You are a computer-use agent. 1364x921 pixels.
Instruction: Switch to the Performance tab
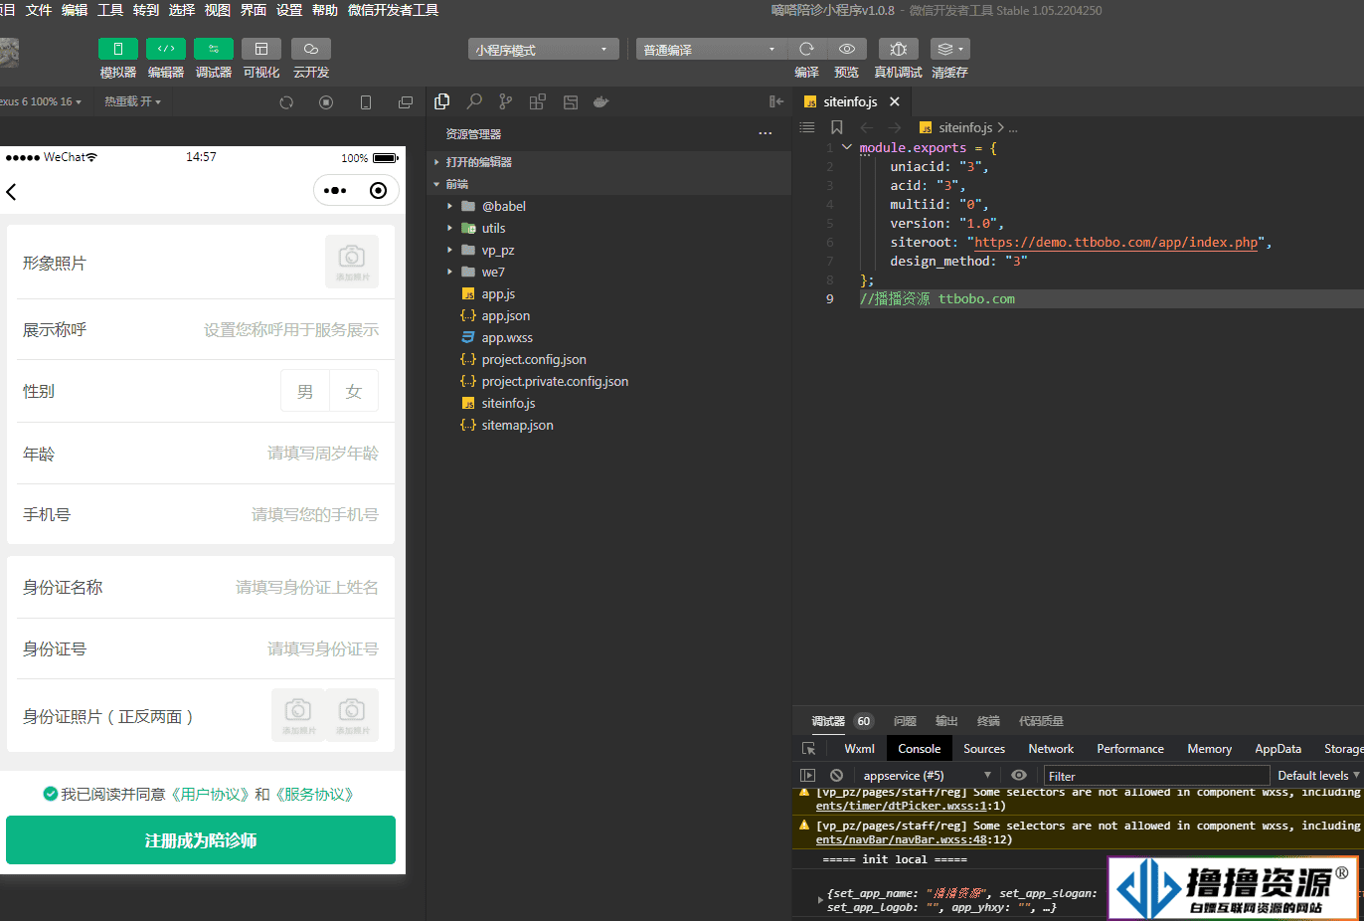click(x=1130, y=749)
